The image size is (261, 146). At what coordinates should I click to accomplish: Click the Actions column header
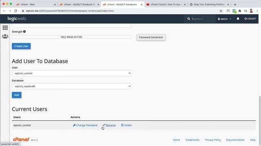pyautogui.click(x=75, y=117)
